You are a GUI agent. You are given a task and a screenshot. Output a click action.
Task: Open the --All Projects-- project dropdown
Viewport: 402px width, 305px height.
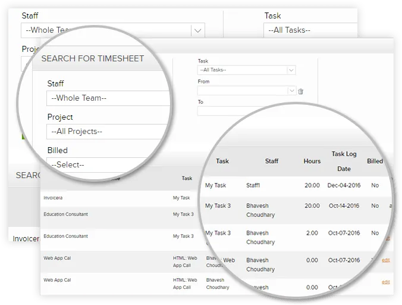tap(108, 132)
